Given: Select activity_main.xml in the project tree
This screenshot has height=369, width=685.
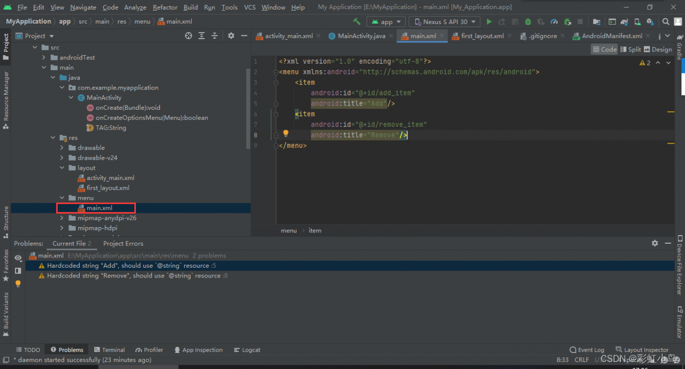Looking at the screenshot, I should (x=110, y=178).
